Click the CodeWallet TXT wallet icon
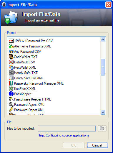Viewport: 113px width, 153px height. (11, 57)
